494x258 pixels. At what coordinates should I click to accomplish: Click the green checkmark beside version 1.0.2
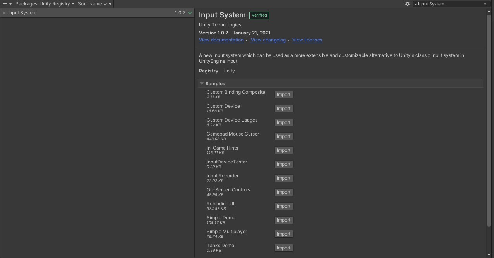(190, 12)
